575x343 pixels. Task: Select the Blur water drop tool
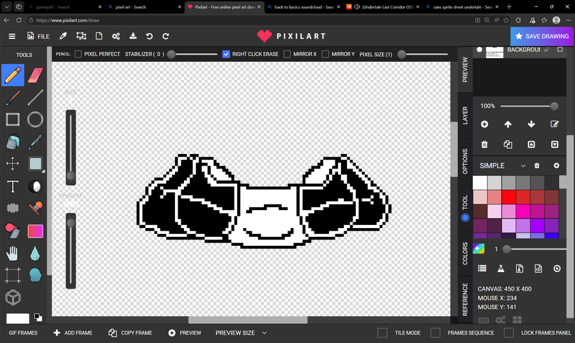pos(35,253)
